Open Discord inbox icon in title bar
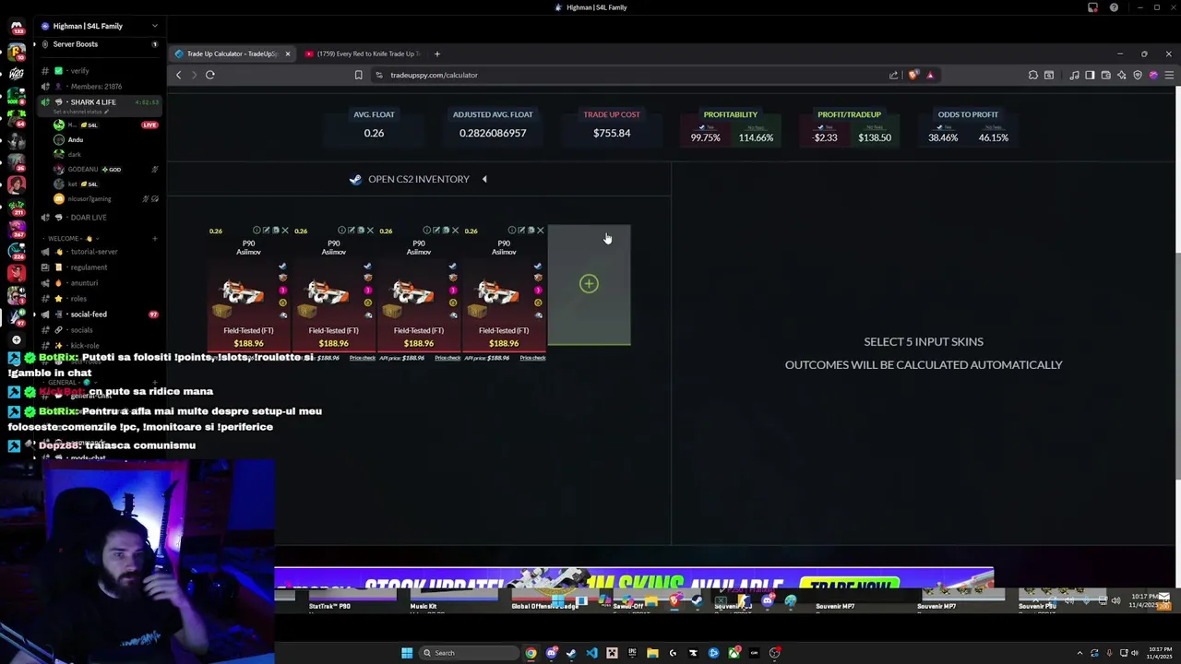The width and height of the screenshot is (1181, 664). [1092, 7]
